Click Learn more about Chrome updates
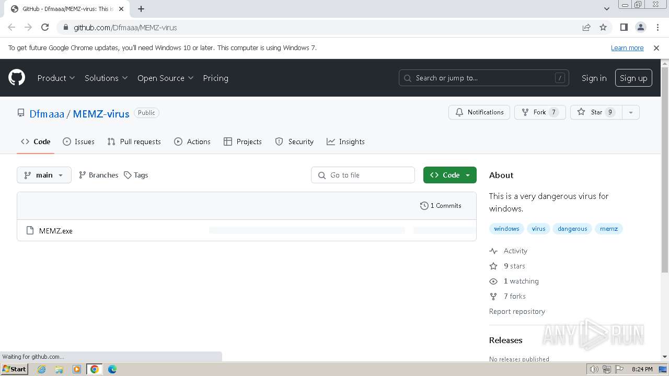This screenshot has height=376, width=669. (627, 48)
